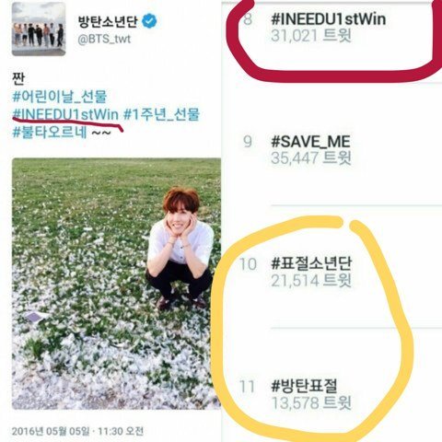Screen dimensions: 442x442
Task: Click the 21,514 트윗 count
Action: point(311,281)
